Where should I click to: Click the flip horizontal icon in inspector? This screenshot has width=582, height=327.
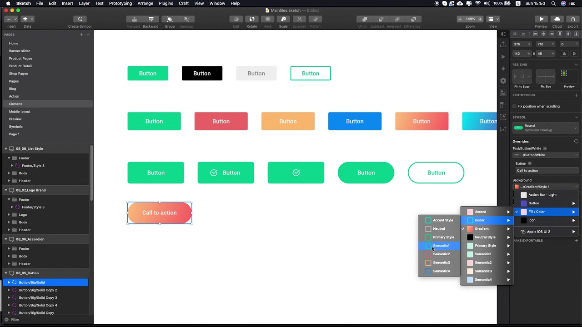pos(564,54)
